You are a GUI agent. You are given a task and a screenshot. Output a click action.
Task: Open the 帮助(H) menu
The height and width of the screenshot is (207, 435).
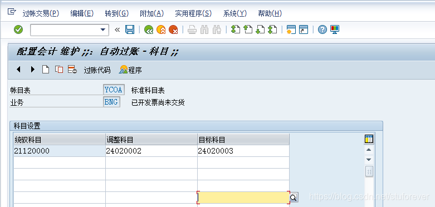[270, 13]
